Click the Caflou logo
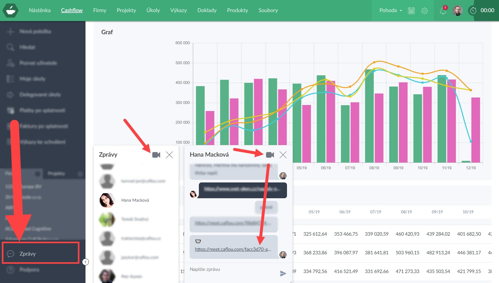The image size is (499, 283). tap(11, 11)
